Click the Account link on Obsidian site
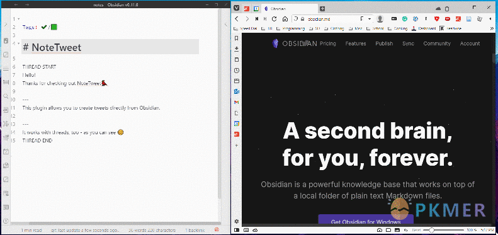This screenshot has height=235, width=498. click(x=470, y=43)
